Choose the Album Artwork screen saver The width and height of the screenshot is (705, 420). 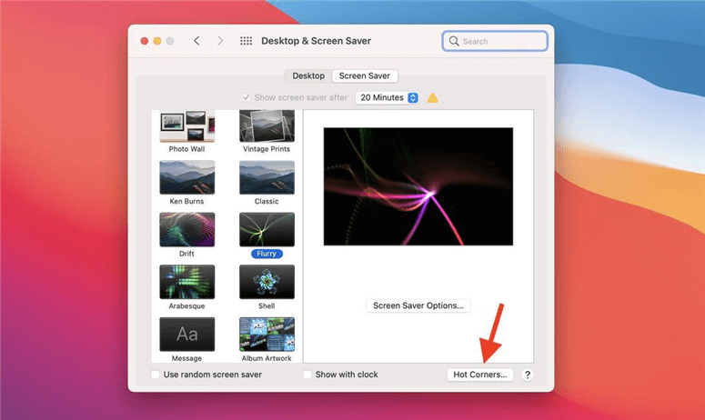pos(267,335)
